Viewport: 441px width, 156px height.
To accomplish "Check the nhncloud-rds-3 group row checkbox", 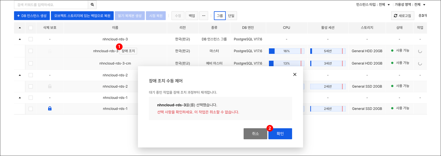I will click(31, 39).
